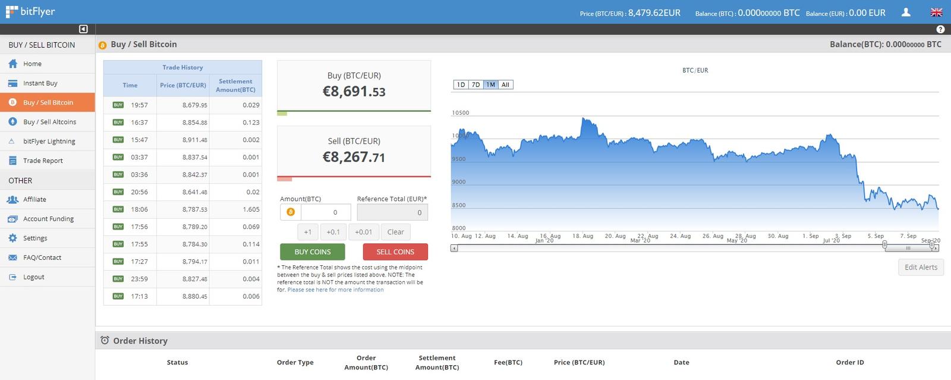Image resolution: width=951 pixels, height=380 pixels.
Task: Click the bitcoin icon in the page heading
Action: (102, 45)
